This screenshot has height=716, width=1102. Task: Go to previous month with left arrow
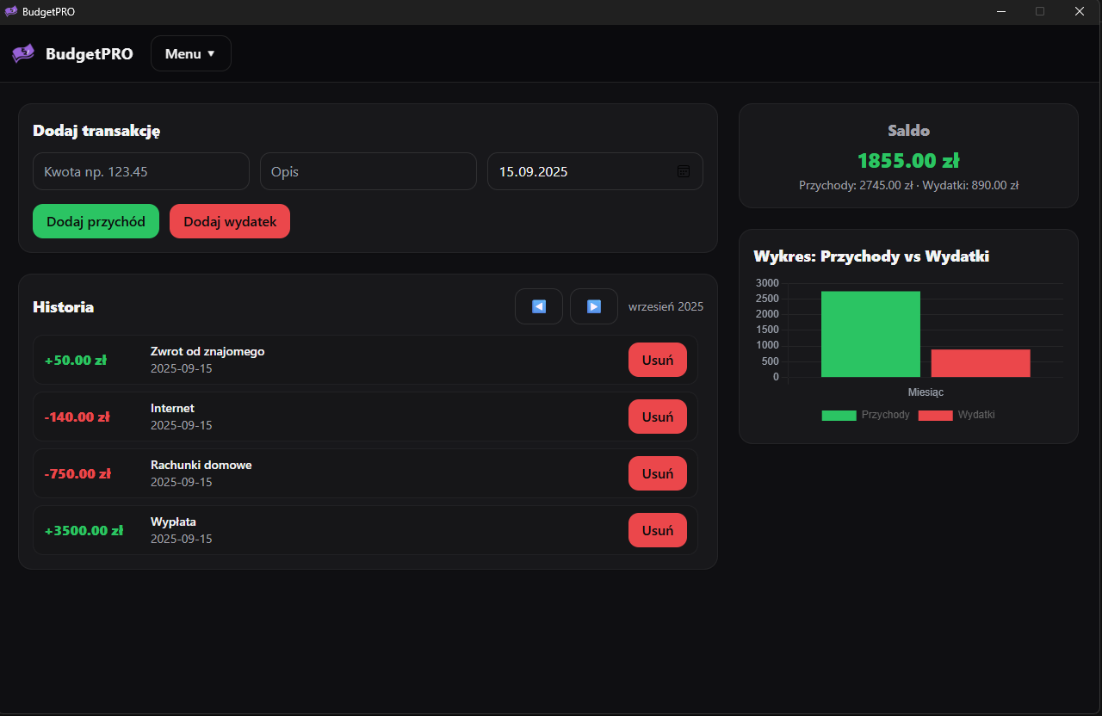click(539, 306)
